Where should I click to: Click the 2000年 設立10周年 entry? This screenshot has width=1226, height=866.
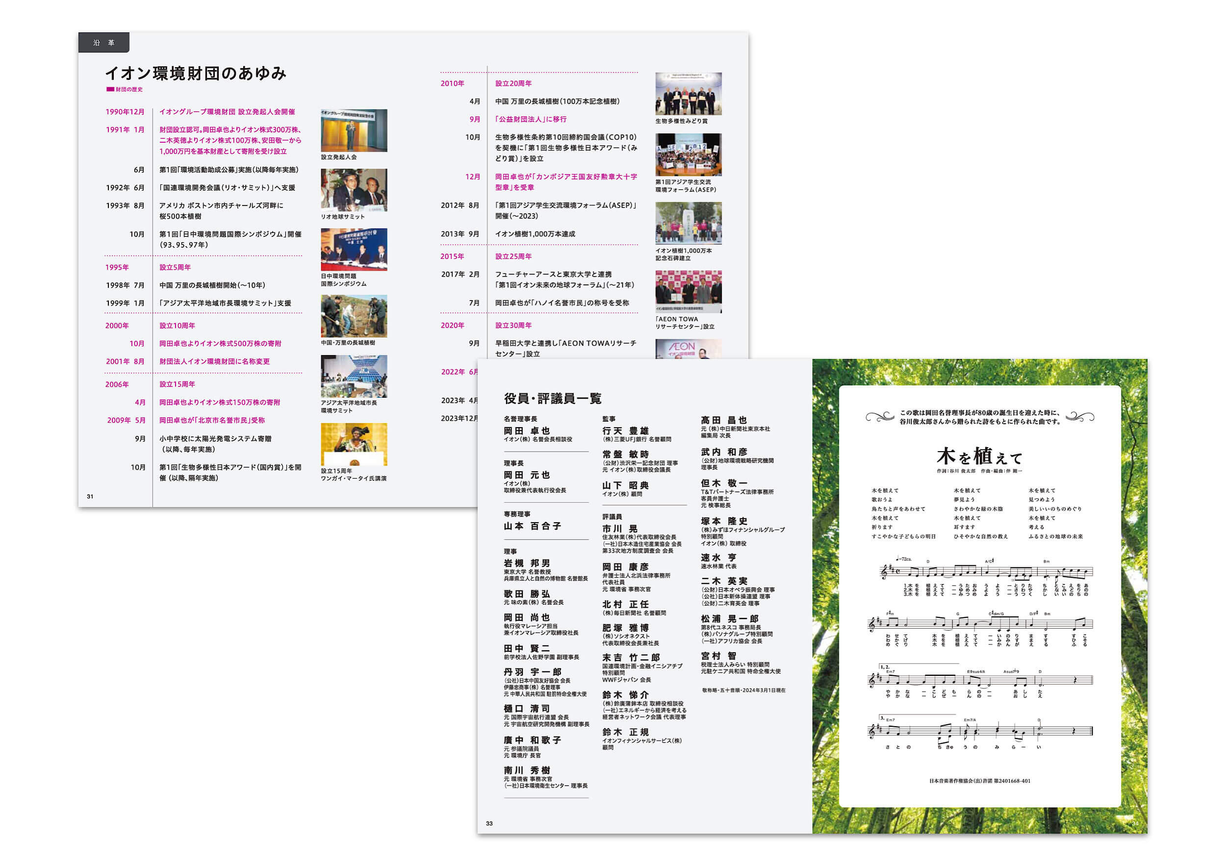(177, 325)
